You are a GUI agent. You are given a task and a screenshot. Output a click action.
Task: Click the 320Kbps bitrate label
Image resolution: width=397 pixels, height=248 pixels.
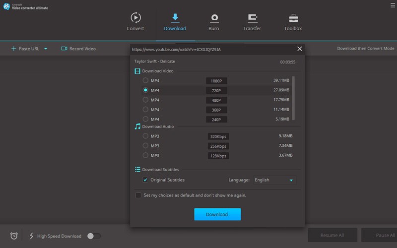point(218,136)
